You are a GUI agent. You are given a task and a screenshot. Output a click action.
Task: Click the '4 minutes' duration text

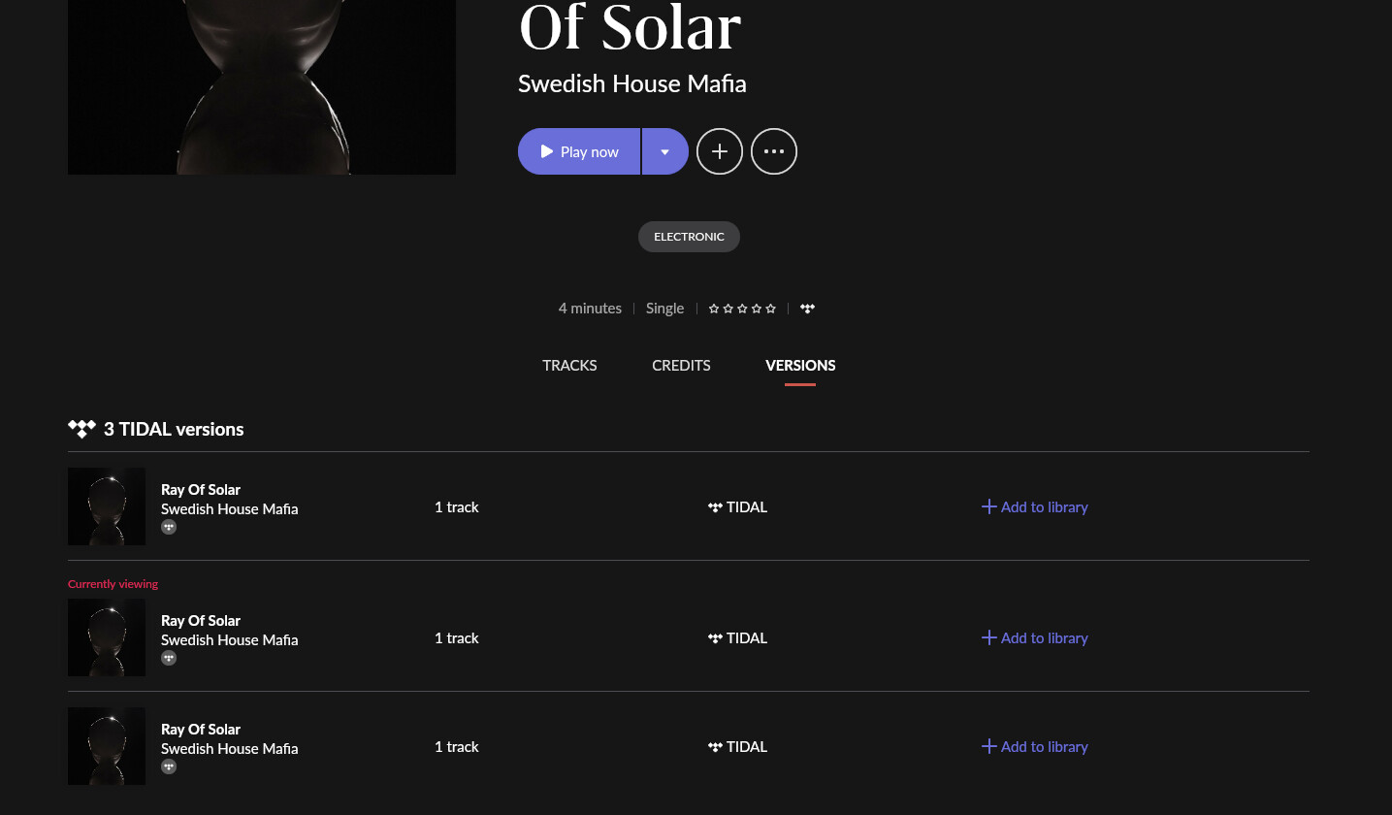(590, 309)
